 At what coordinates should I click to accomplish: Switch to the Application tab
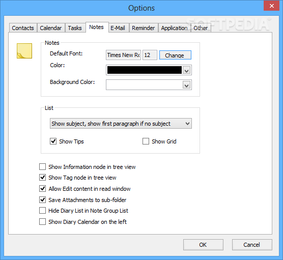point(175,28)
